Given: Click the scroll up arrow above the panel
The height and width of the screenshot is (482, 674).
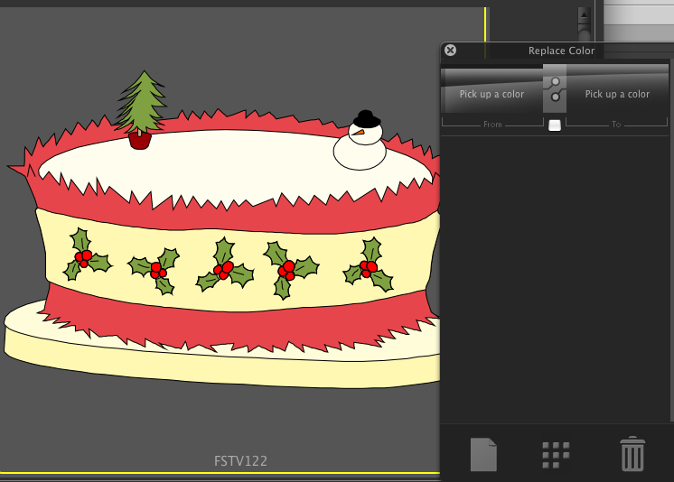Looking at the screenshot, I should [584, 15].
